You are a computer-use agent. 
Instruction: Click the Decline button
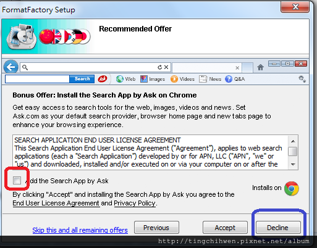(x=278, y=228)
